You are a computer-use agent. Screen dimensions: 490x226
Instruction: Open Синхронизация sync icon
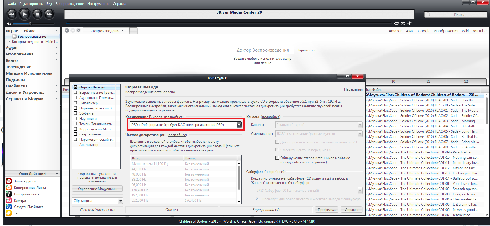9,194
